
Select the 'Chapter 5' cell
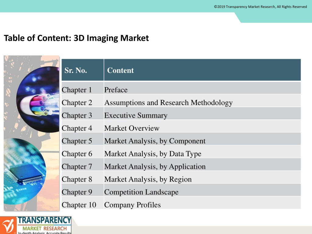tap(83, 139)
